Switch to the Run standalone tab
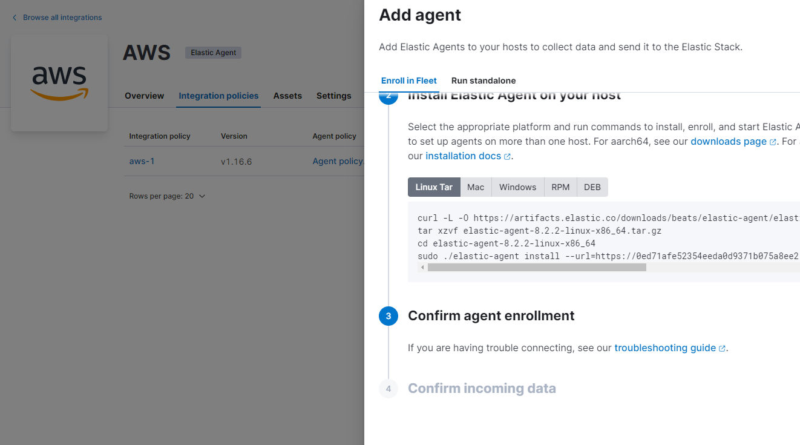 pos(484,81)
